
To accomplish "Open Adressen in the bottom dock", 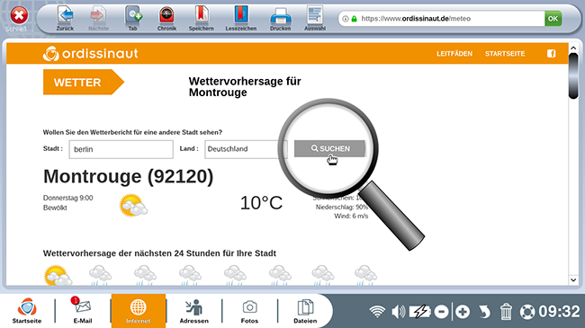I will (x=194, y=311).
